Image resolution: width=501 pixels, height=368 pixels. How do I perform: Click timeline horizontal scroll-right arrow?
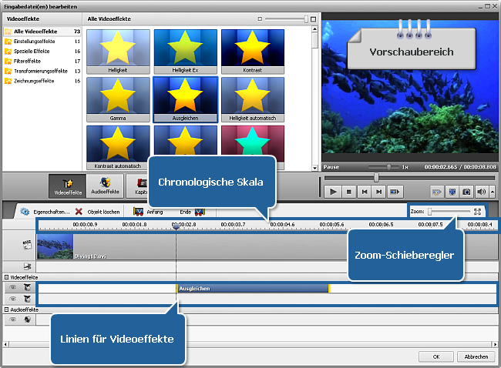(495, 344)
